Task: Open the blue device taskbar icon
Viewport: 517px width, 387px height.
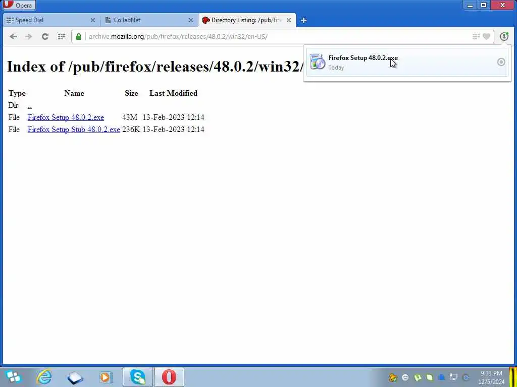Action: 75,377
